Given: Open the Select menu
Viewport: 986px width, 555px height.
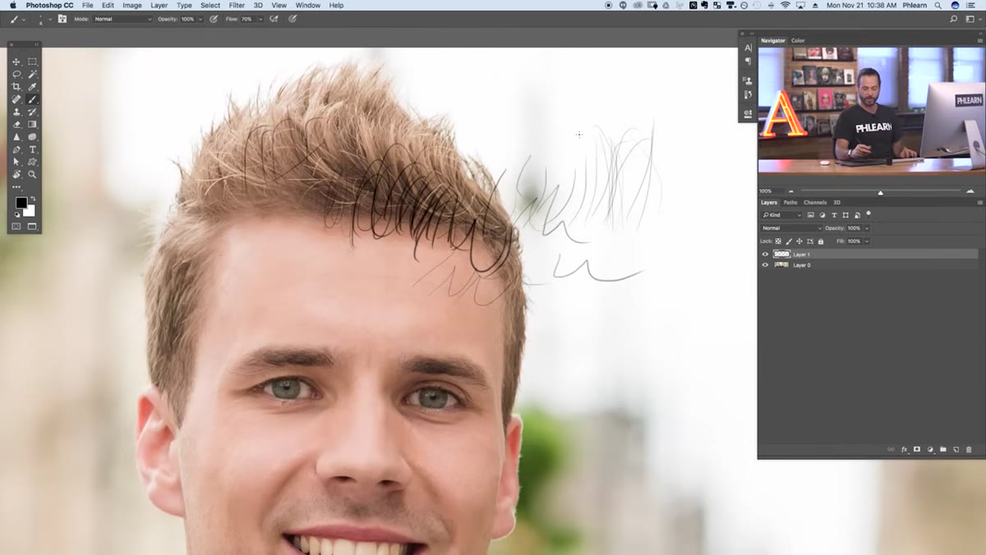Looking at the screenshot, I should pyautogui.click(x=210, y=5).
